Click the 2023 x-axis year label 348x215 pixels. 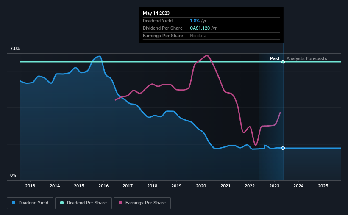coord(274,186)
